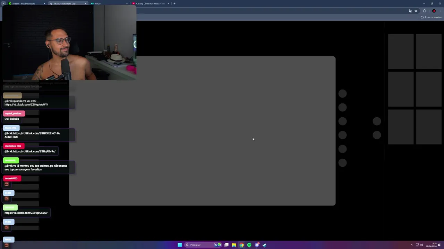The image size is (444, 249).
Task: Open Steam from the taskbar
Action: coord(264,245)
